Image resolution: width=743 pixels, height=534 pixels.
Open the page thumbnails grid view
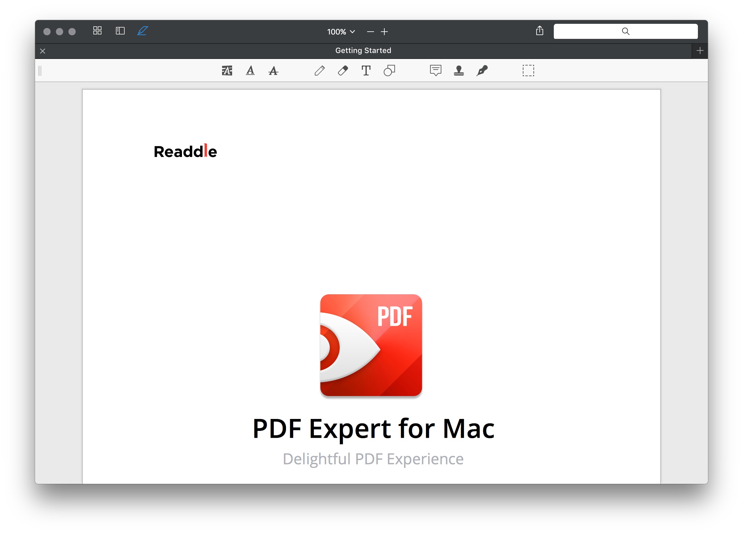pos(97,31)
